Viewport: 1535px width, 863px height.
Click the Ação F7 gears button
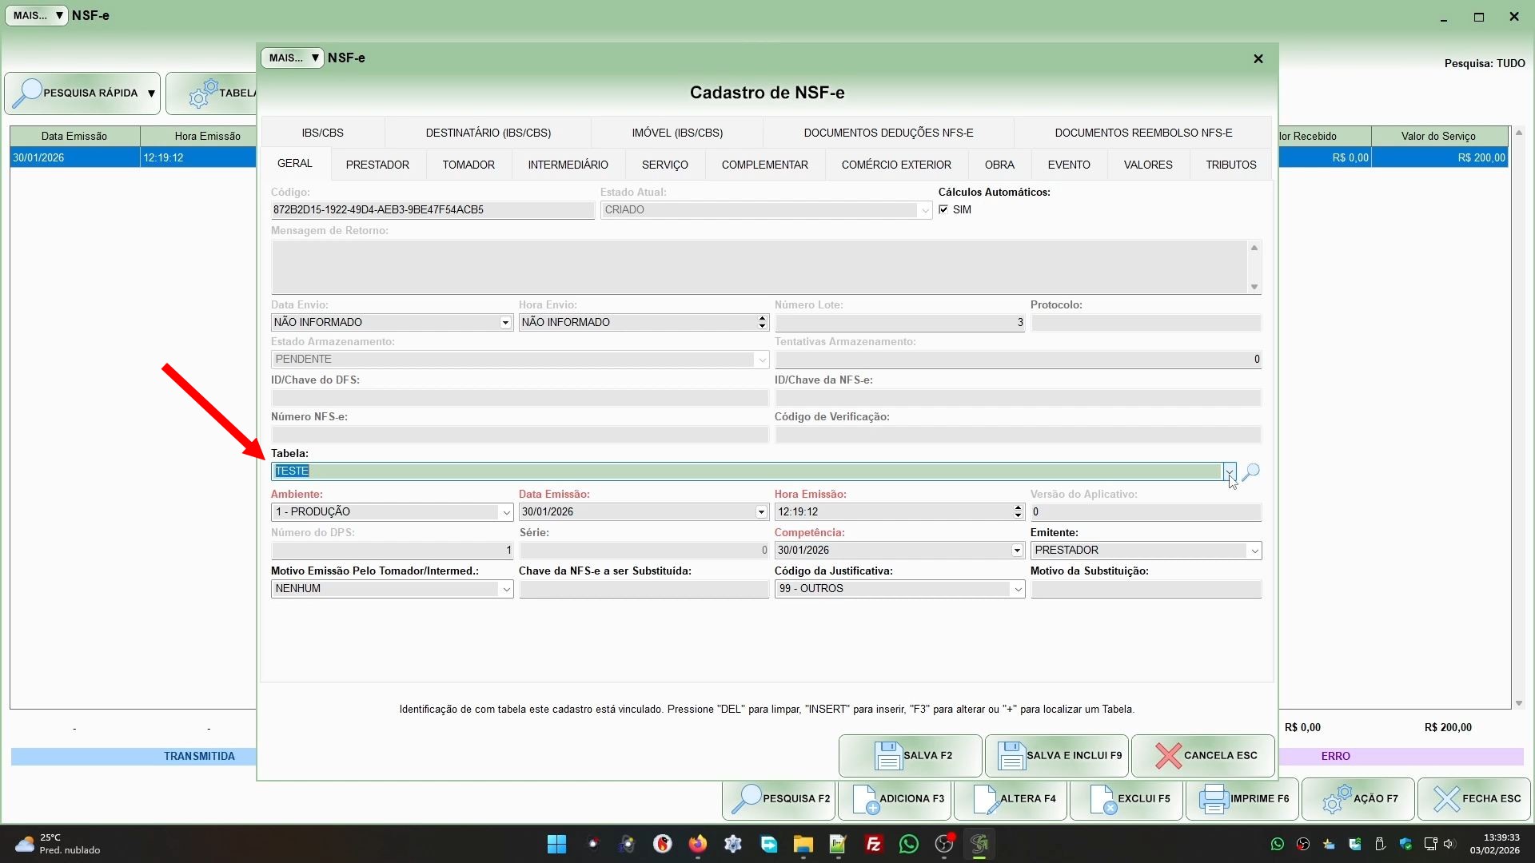pyautogui.click(x=1358, y=798)
